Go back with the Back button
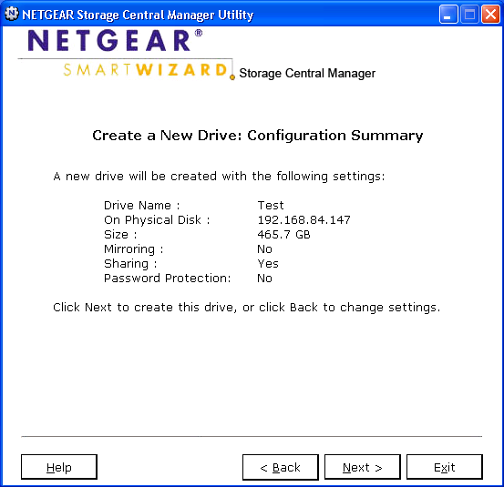504x487 pixels. pos(281,467)
